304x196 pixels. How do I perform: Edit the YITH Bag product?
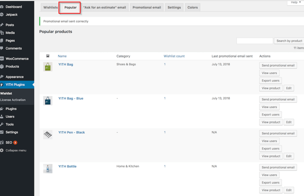click(x=289, y=88)
